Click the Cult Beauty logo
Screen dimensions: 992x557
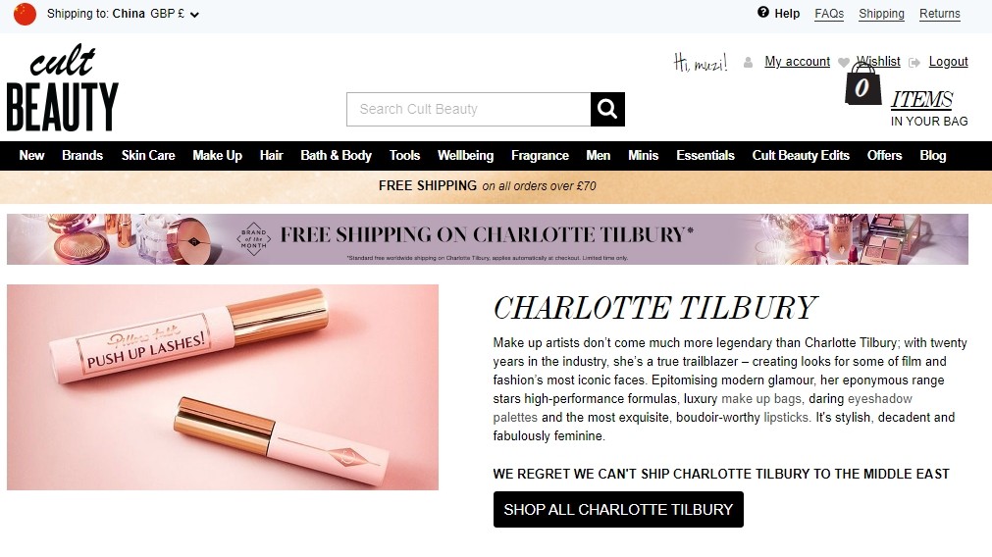63,87
